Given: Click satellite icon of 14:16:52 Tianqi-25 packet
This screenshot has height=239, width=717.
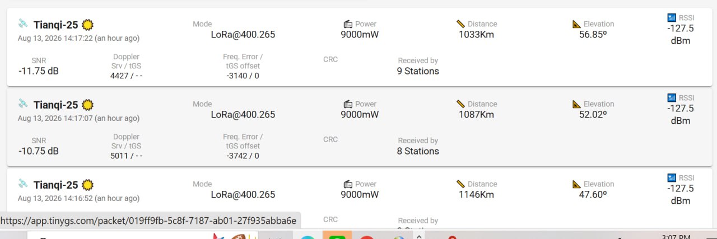Looking at the screenshot, I should tap(23, 184).
